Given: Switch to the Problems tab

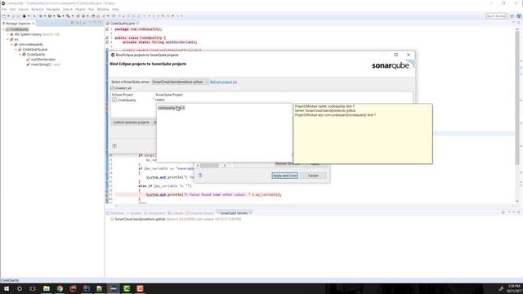Looking at the screenshot, I should click(x=115, y=213).
